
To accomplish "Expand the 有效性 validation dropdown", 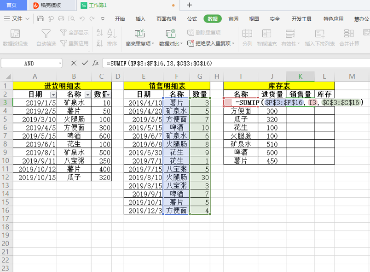I will [x=299, y=44].
